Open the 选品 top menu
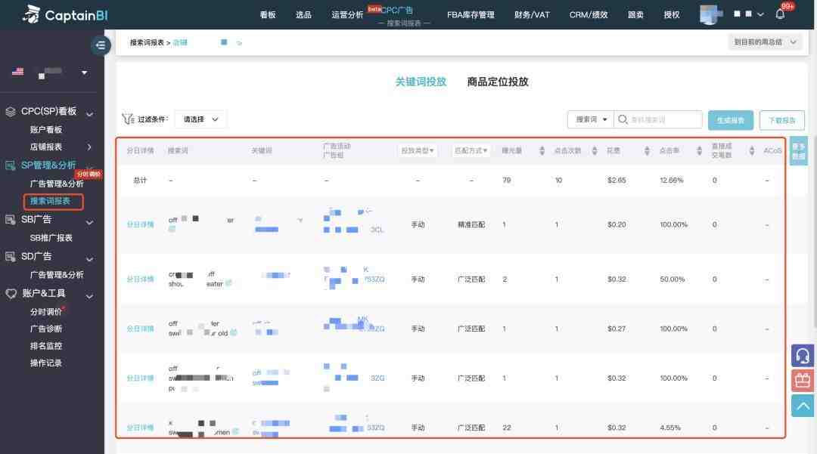This screenshot has width=817, height=454. coord(303,14)
